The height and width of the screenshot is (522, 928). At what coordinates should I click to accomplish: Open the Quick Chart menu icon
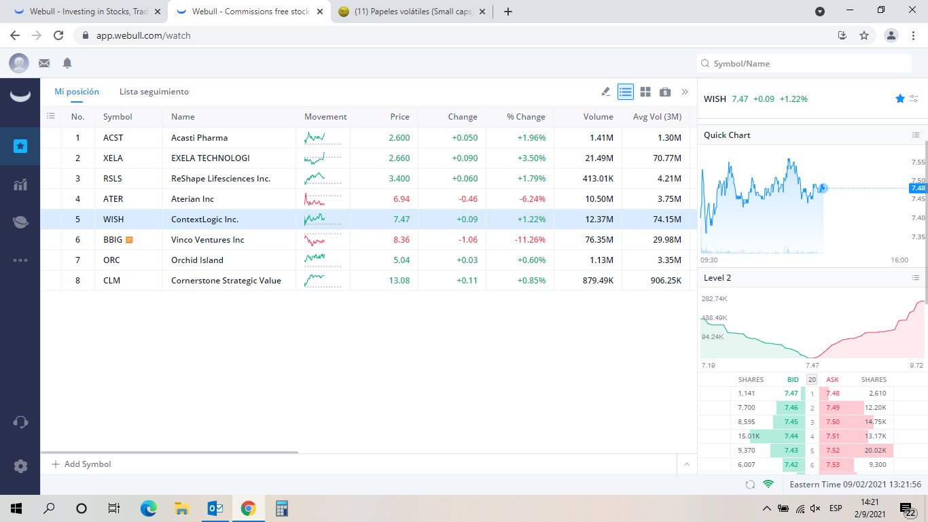tap(916, 135)
